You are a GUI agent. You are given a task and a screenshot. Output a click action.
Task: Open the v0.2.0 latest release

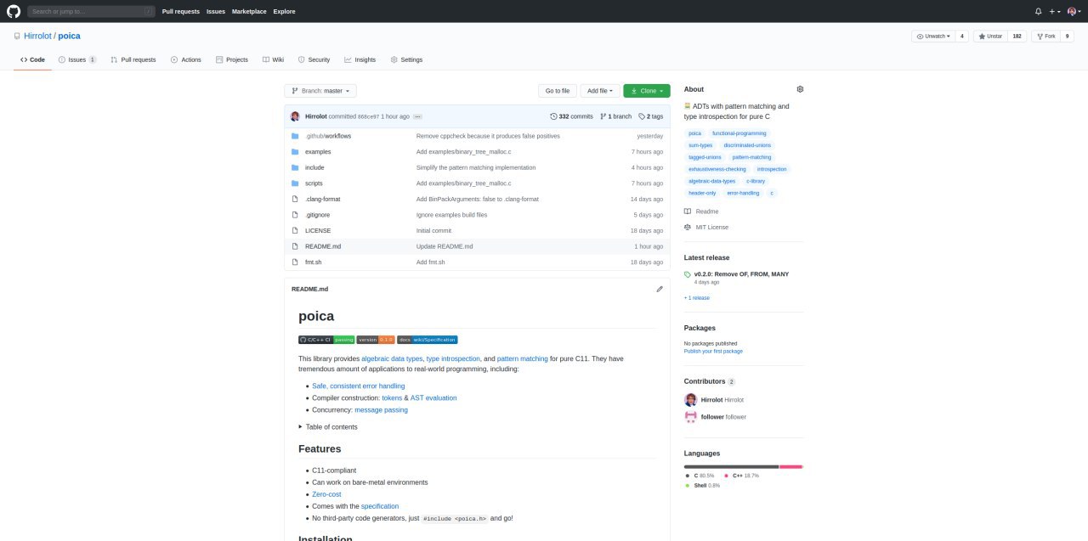(742, 274)
